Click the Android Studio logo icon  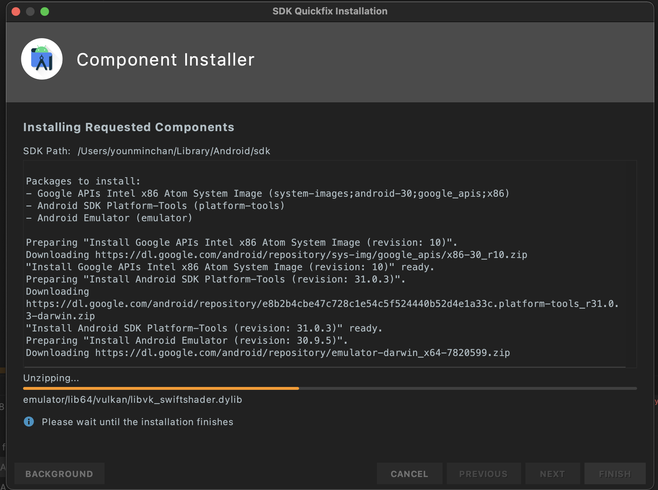click(x=42, y=59)
